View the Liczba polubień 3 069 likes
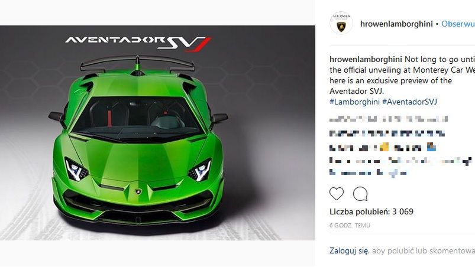The width and height of the screenshot is (475, 267). (x=371, y=211)
